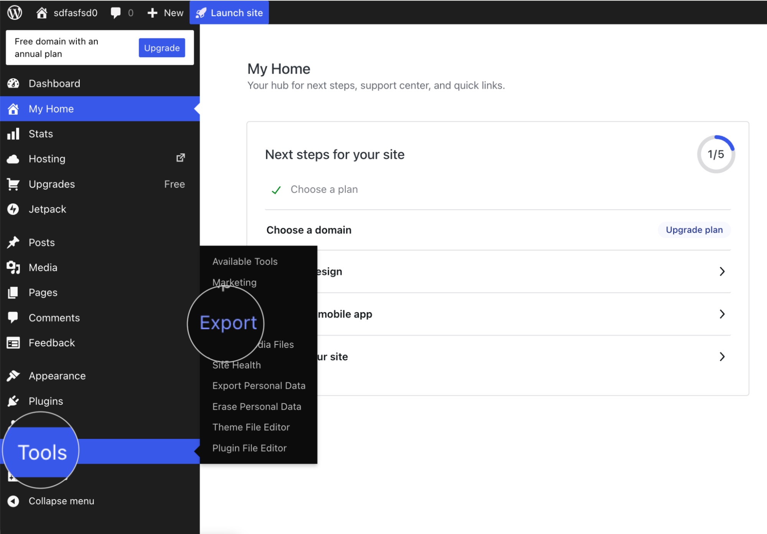Open the Tools menu in sidebar

pos(100,452)
